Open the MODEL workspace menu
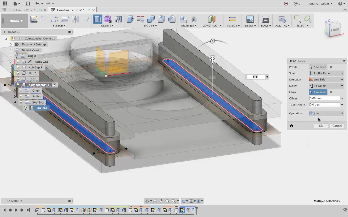348x217 pixels. tap(16, 21)
